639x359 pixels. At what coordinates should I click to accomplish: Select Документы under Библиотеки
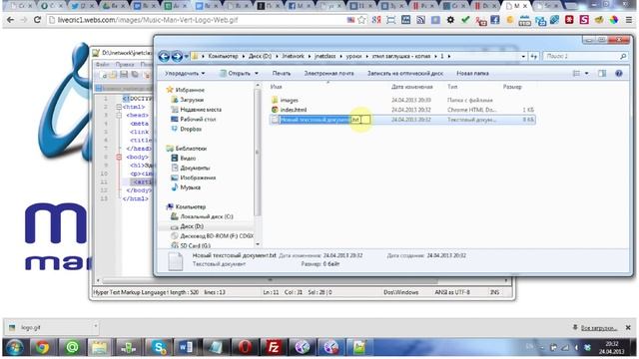195,169
